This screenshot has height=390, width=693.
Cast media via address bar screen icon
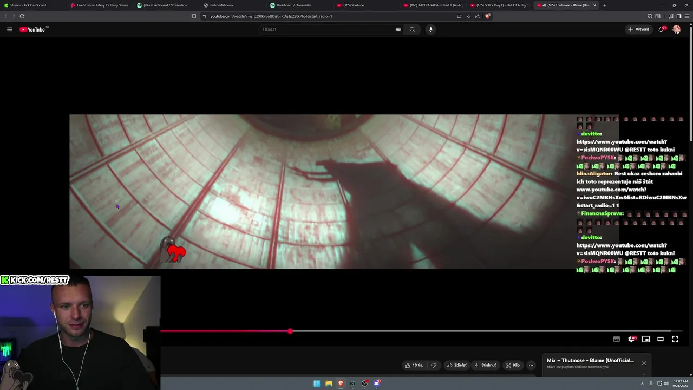pos(459,16)
